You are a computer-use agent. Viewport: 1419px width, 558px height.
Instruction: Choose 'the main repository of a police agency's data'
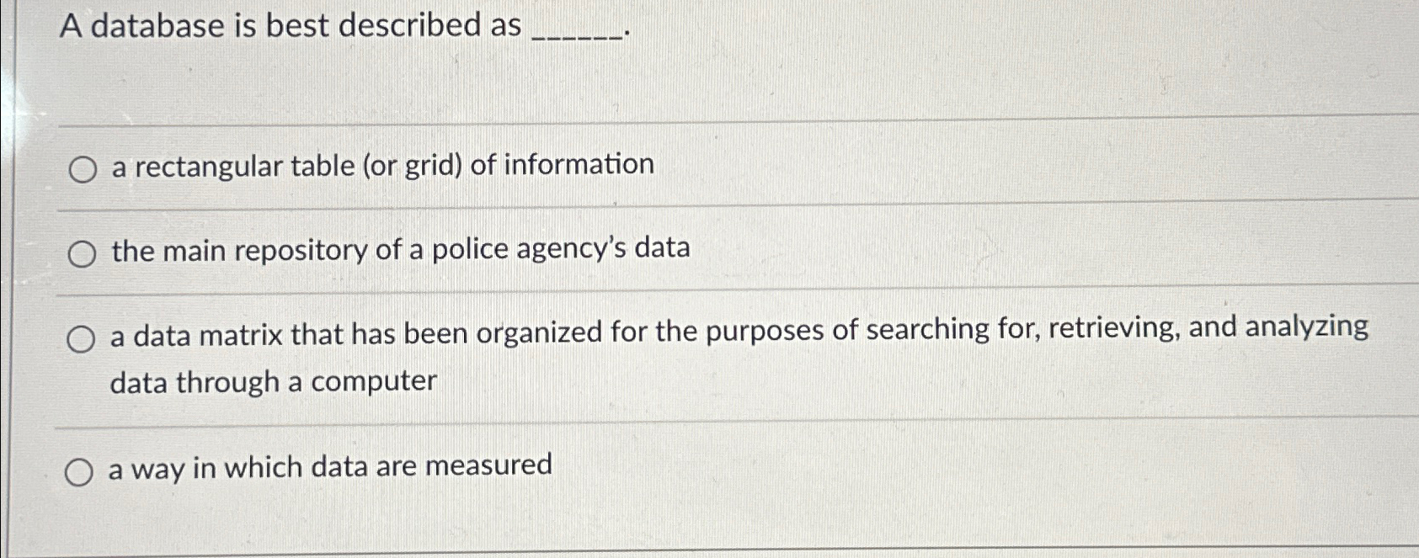(x=82, y=253)
